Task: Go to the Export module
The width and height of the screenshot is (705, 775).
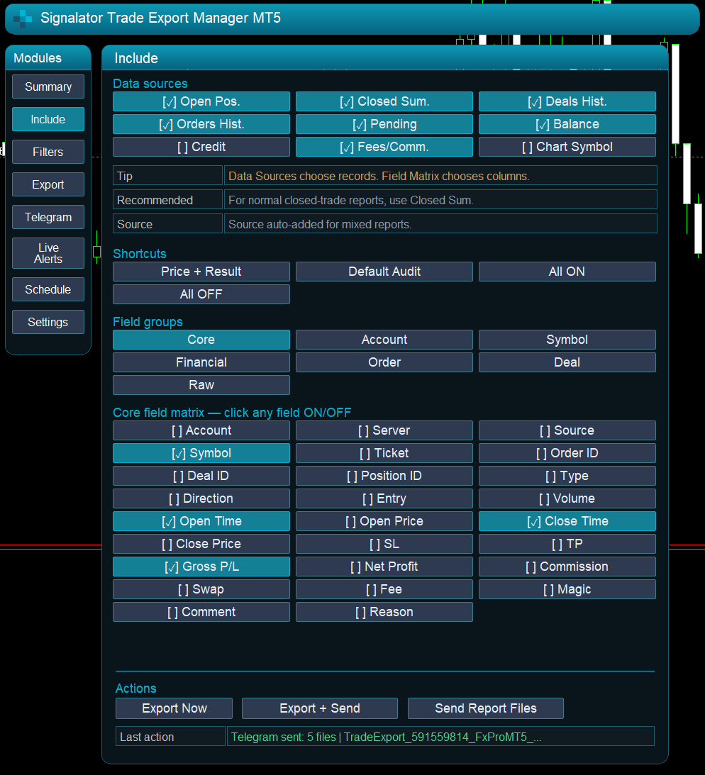Action: click(x=48, y=184)
